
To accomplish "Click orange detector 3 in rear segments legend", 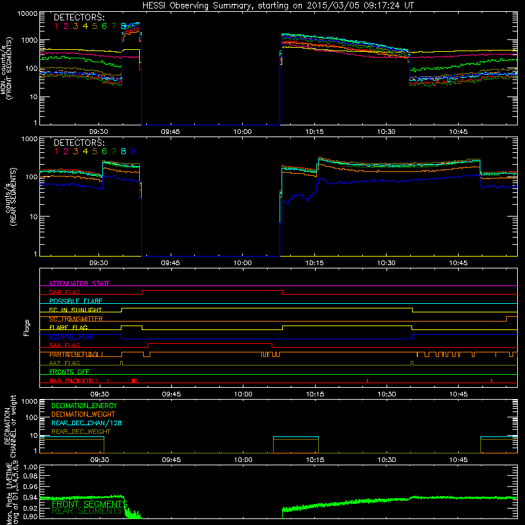I will click(75, 152).
